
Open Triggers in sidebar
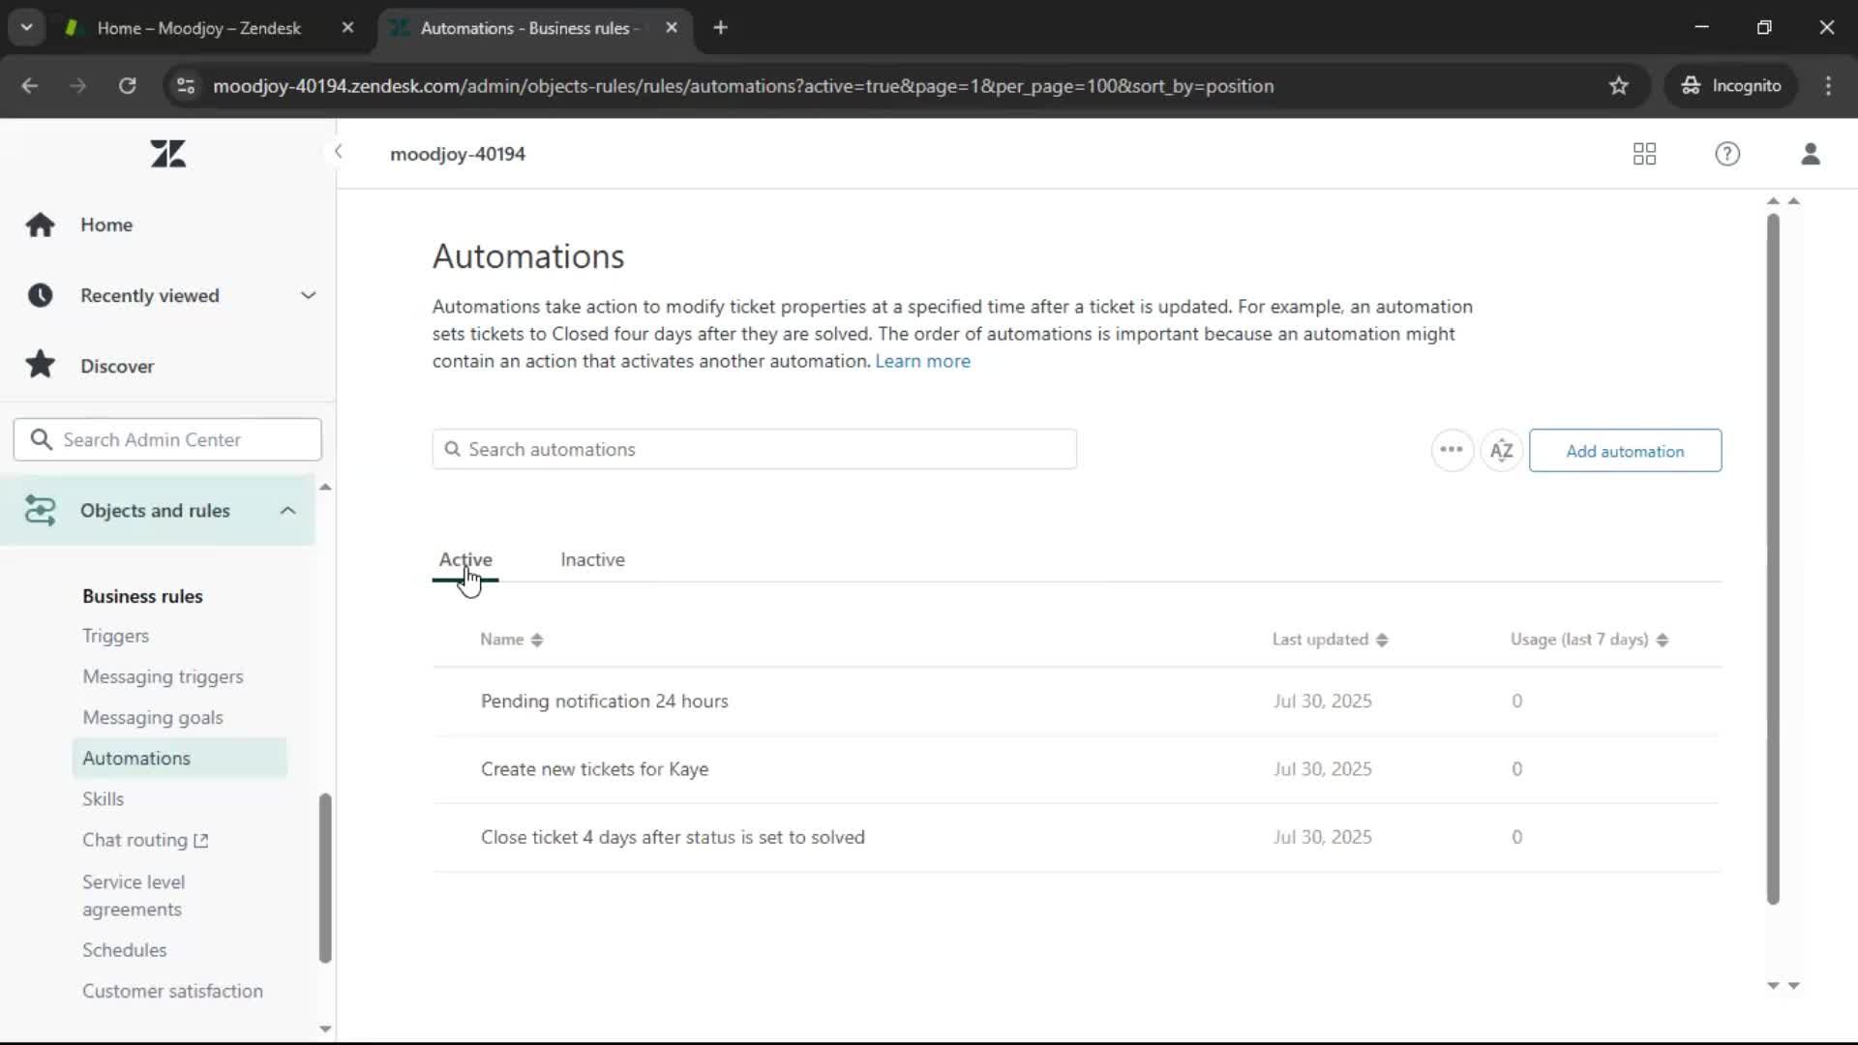pos(115,636)
